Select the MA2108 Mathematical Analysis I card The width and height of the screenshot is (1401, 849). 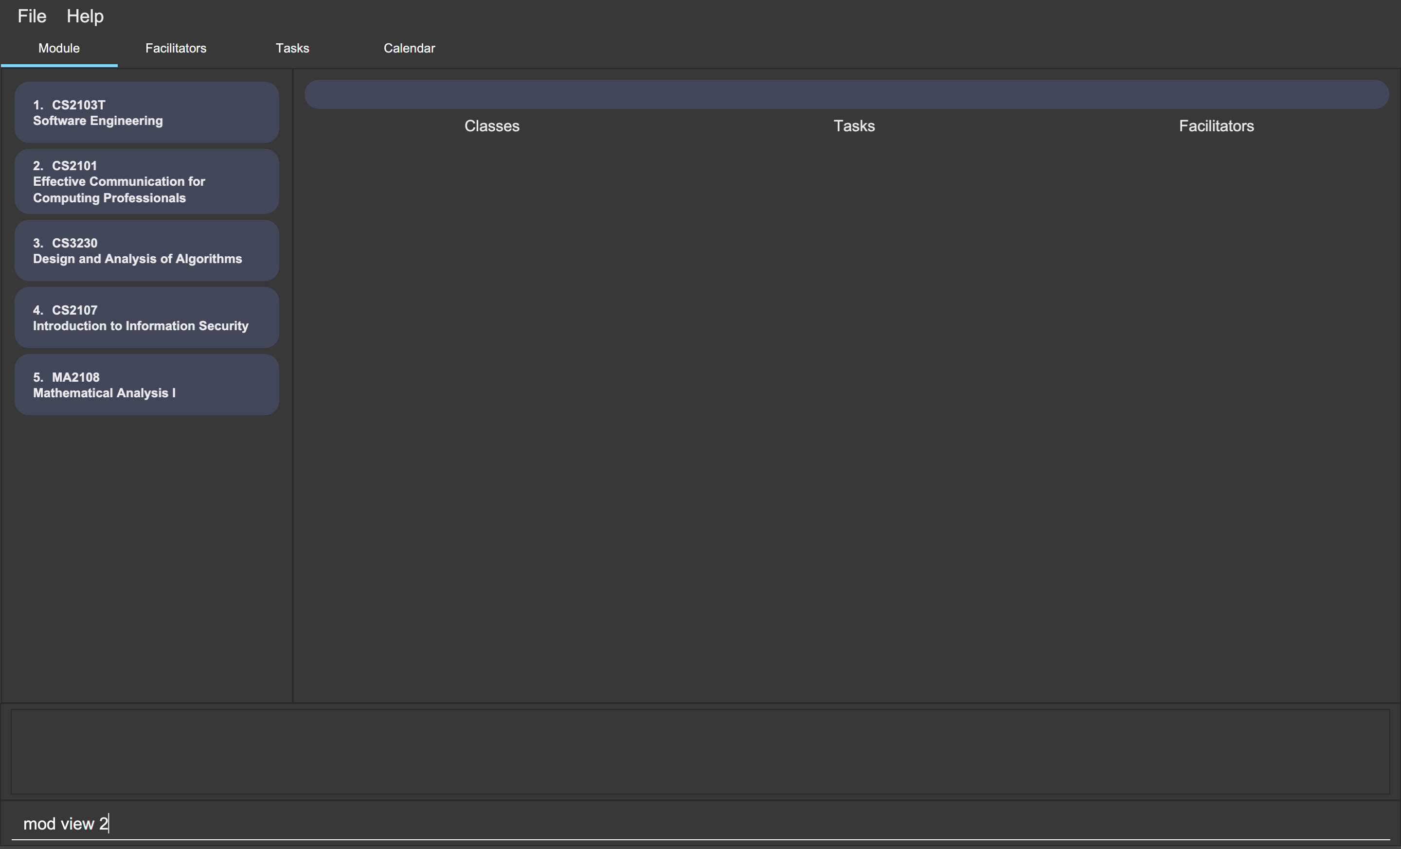tap(147, 385)
